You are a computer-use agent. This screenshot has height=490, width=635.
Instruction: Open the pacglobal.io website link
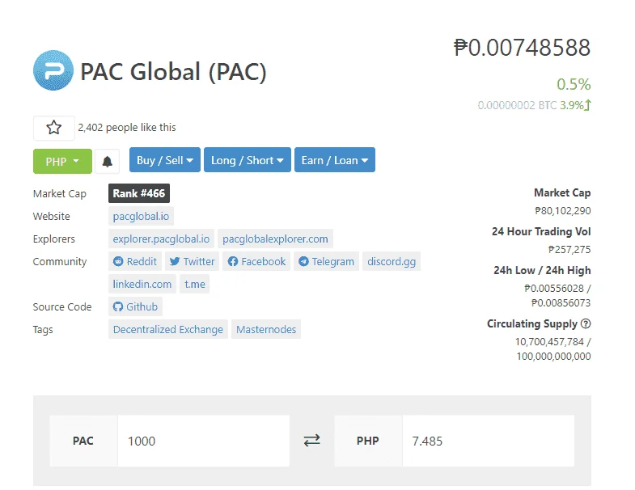[141, 216]
